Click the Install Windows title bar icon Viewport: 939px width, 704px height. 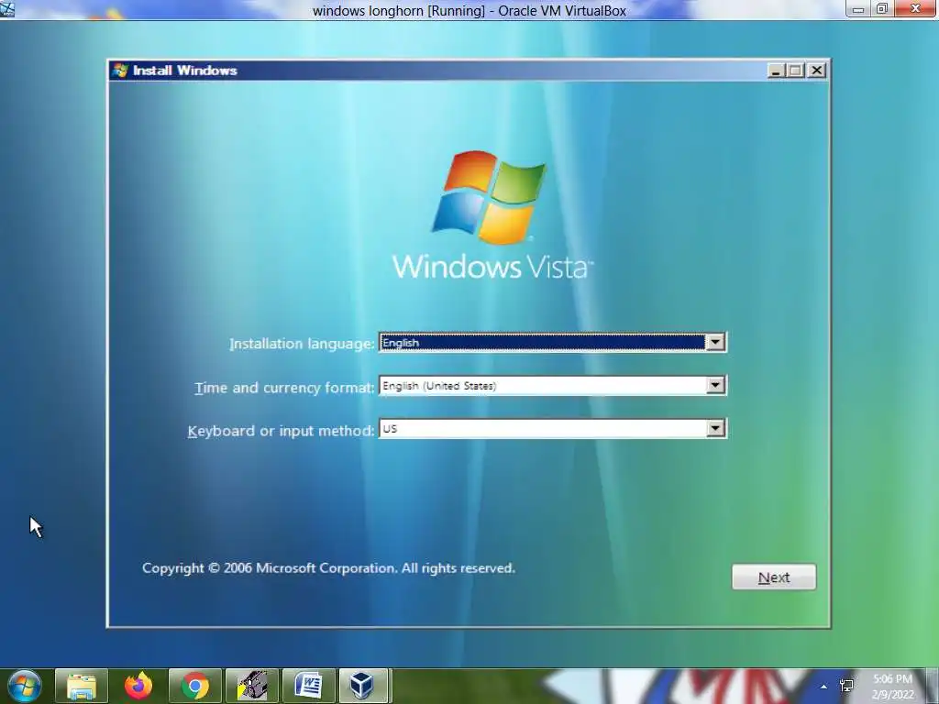[x=120, y=70]
